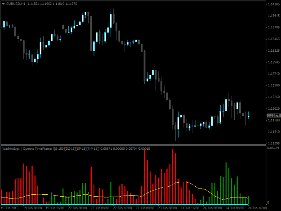
Task: Click the 22 Jun 16:00 time label
Action: (122, 208)
